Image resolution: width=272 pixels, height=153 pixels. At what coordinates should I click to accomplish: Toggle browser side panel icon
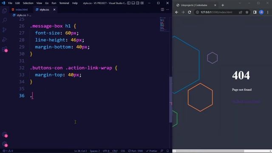[x=255, y=12]
